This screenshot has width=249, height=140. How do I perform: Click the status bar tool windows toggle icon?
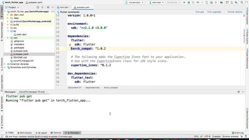(x=2, y=136)
